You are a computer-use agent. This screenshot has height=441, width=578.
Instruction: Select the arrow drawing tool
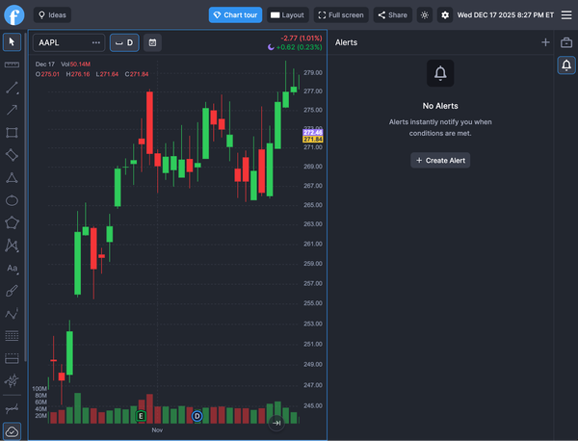13,110
